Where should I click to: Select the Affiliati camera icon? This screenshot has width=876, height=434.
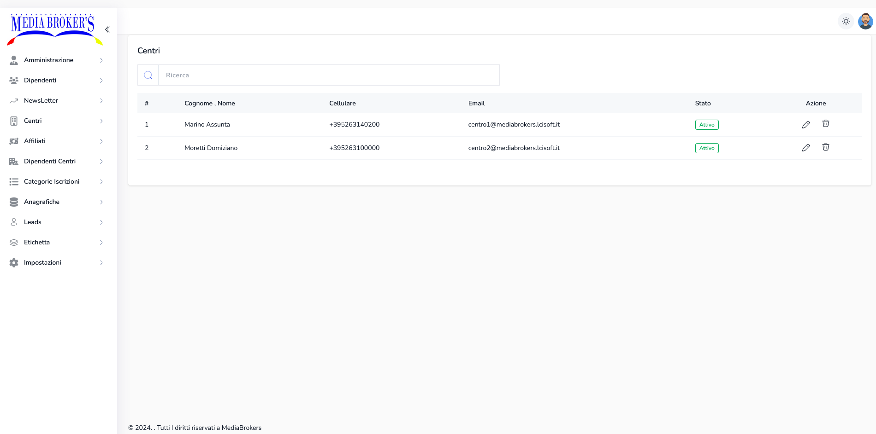point(13,141)
